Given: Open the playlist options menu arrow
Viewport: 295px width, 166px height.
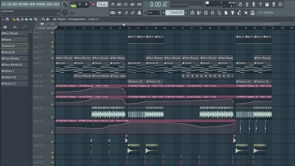Looking at the screenshot, I should (x=3, y=19).
